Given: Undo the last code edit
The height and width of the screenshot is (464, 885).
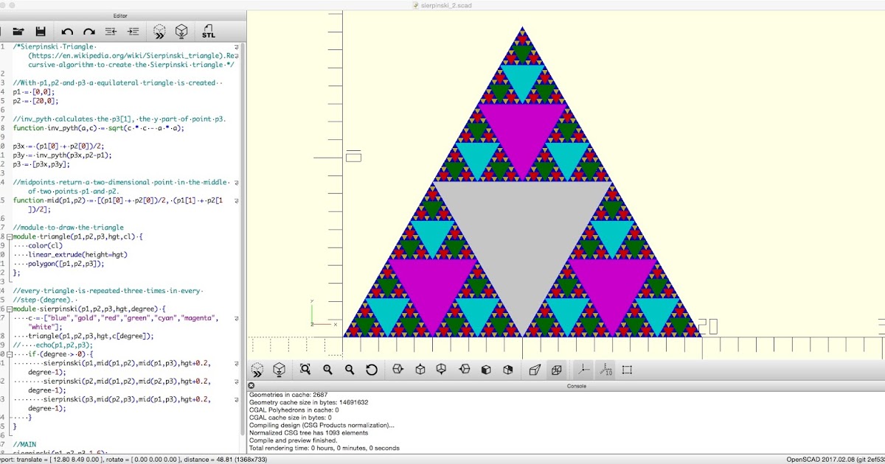Looking at the screenshot, I should pos(66,31).
